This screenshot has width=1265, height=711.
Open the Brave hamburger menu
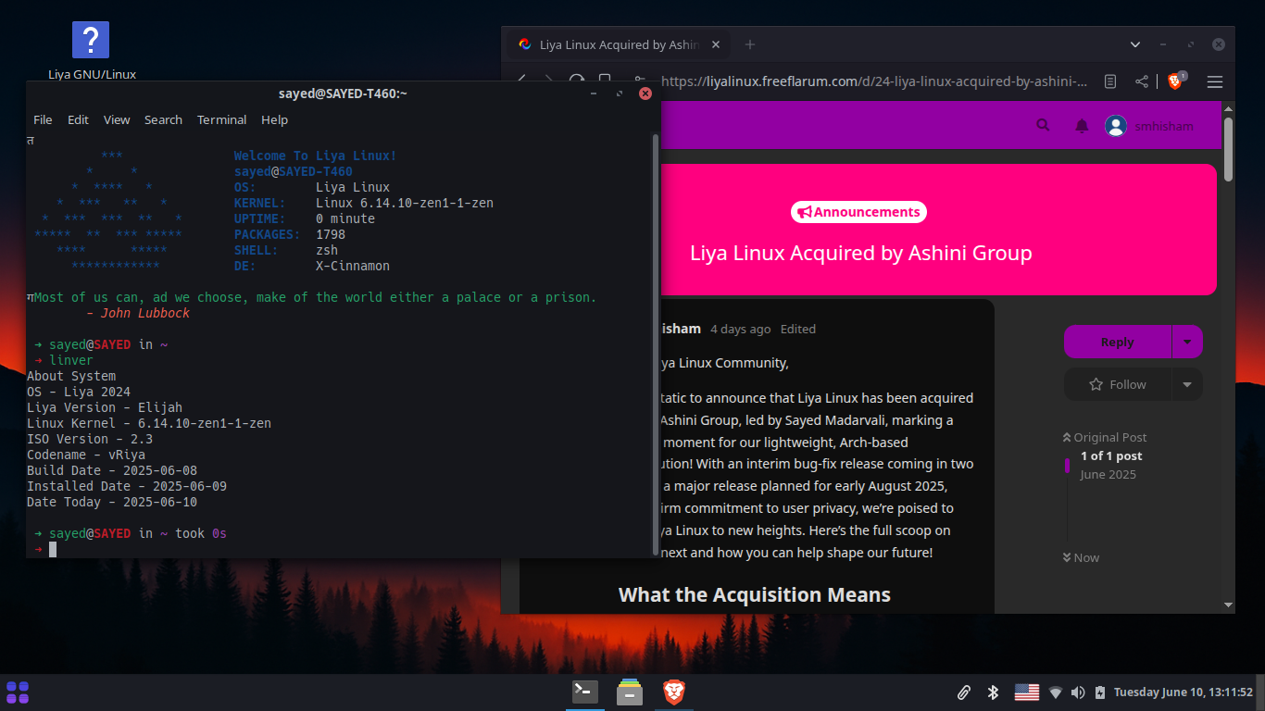click(1215, 81)
